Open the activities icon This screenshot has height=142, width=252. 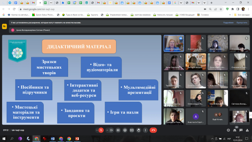pos(247,130)
